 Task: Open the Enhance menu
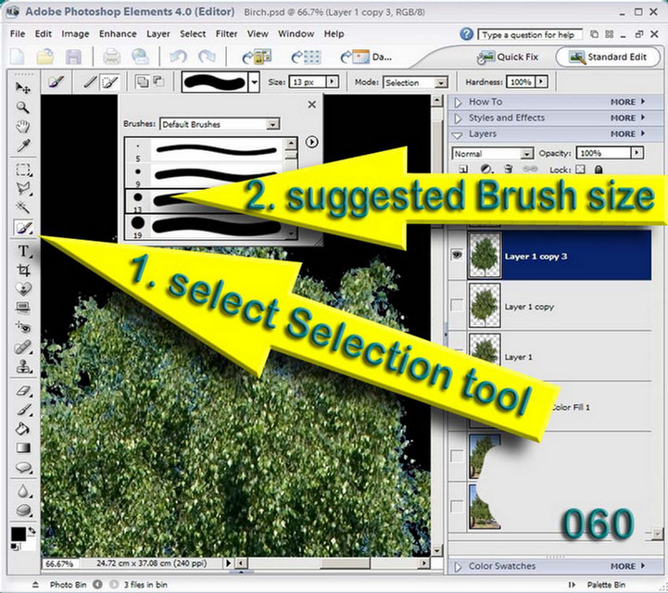(x=118, y=33)
